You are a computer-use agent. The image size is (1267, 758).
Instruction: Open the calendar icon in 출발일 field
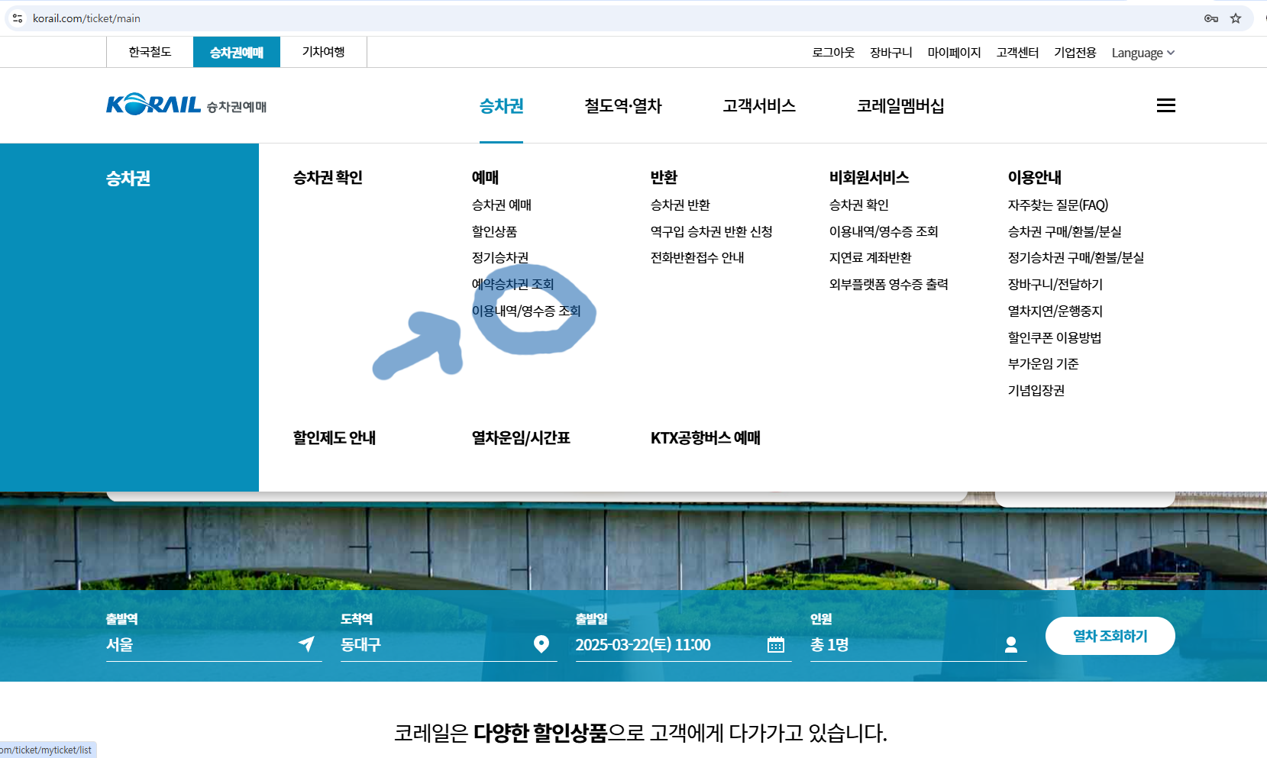click(x=776, y=645)
